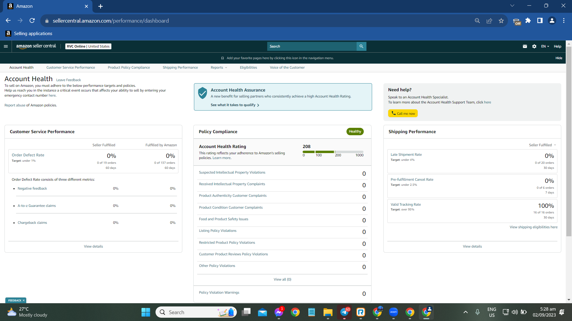Open Product Policy Compliance tab
The image size is (572, 321).
click(129, 67)
